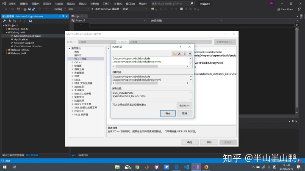
Task: Select the VC++ 目录 property page
Action: coord(80,59)
